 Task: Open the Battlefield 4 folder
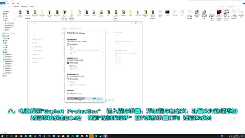(x=42, y=14)
